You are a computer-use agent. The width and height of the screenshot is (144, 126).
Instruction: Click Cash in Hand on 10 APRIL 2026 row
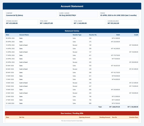click(x=23, y=45)
